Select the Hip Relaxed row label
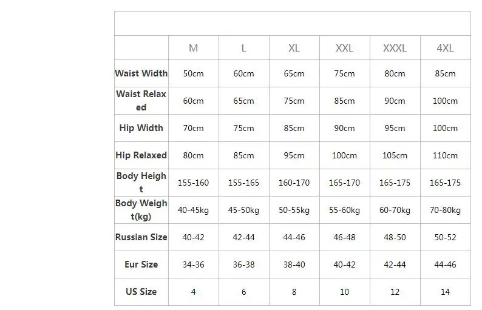 coord(141,155)
